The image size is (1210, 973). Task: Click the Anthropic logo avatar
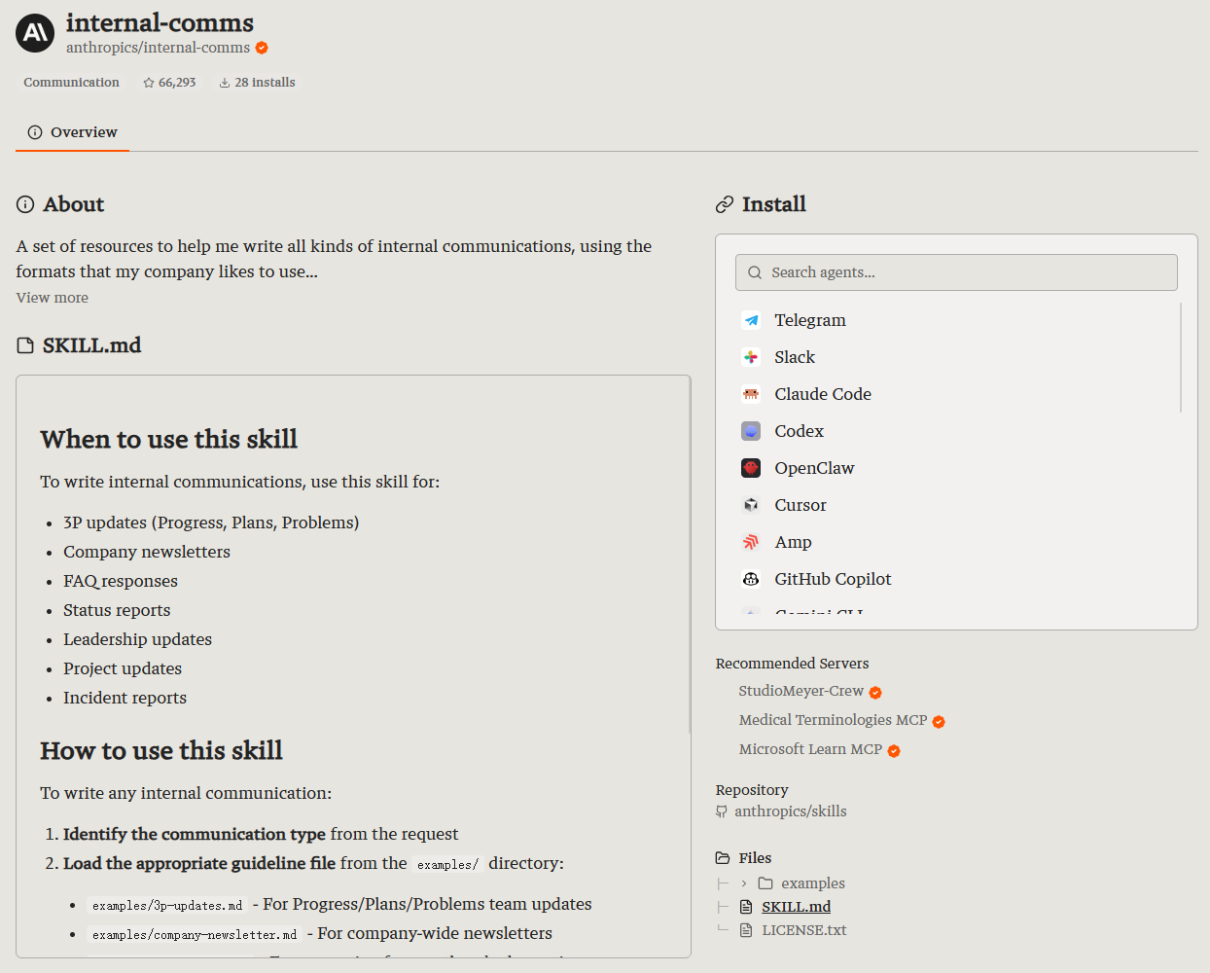pos(35,33)
